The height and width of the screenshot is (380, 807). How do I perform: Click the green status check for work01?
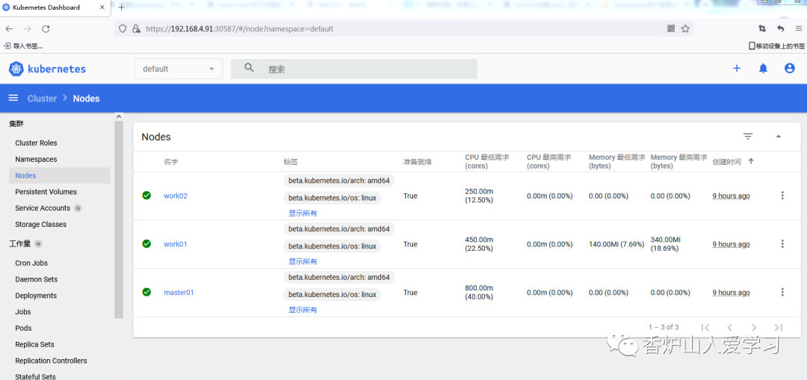[x=146, y=243]
